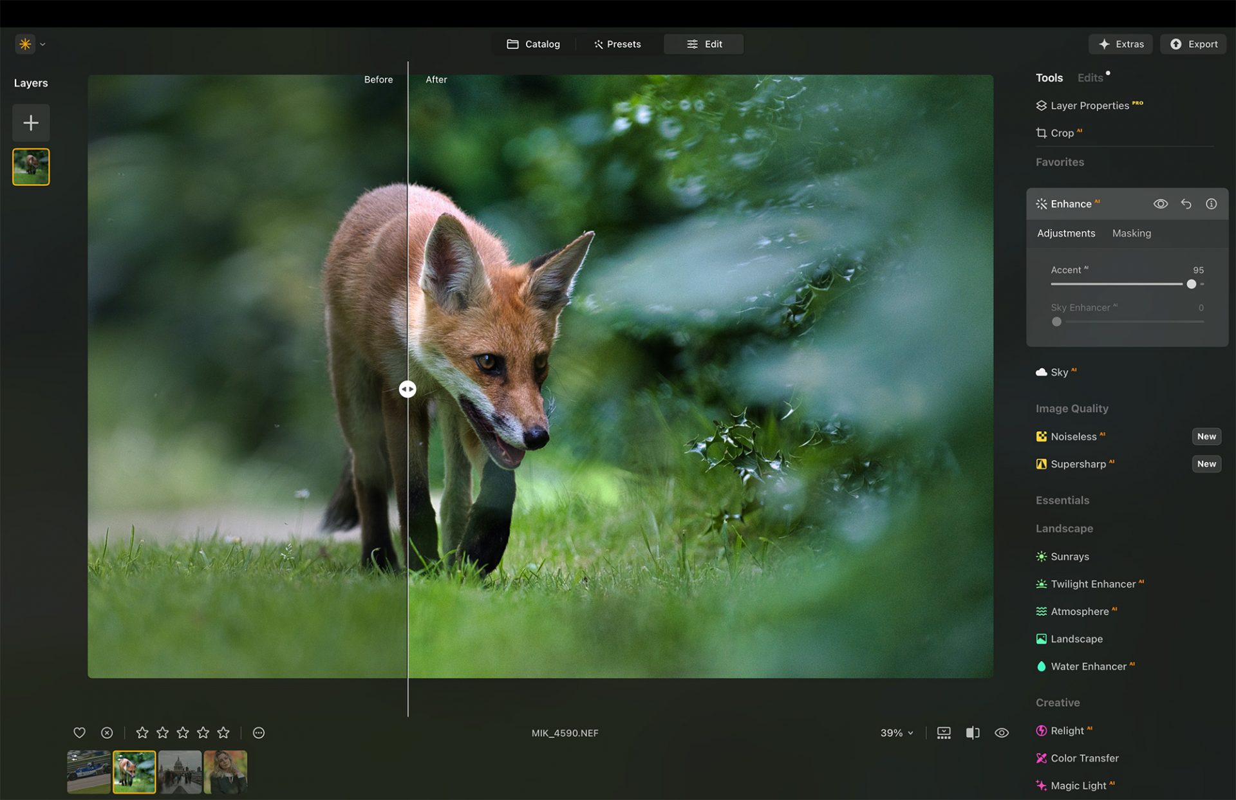1236x800 pixels.
Task: Switch to the Presets view
Action: point(617,44)
